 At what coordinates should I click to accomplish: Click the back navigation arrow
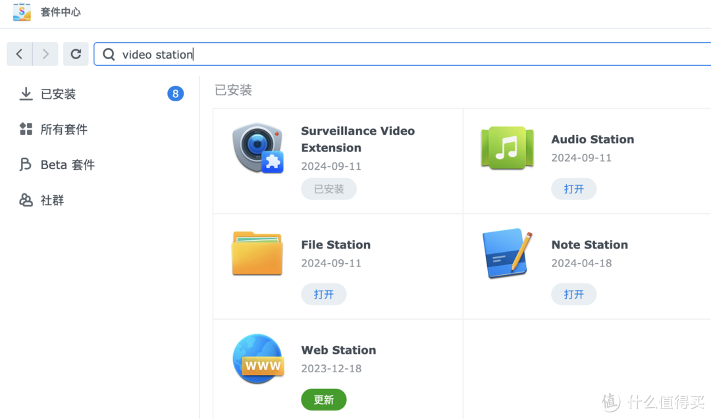coord(19,54)
